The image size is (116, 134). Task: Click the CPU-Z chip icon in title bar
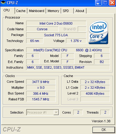click(3, 2)
